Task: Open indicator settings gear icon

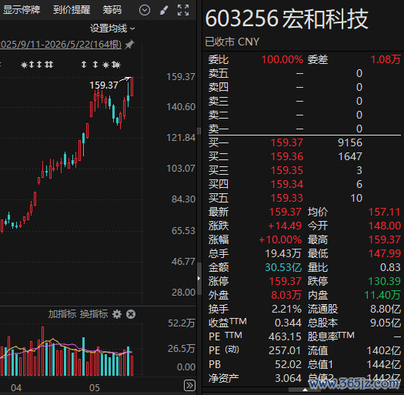Action: [117, 314]
